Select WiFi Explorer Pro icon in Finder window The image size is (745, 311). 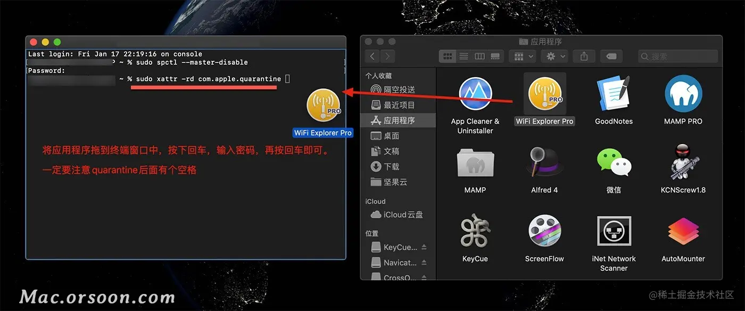tap(544, 95)
